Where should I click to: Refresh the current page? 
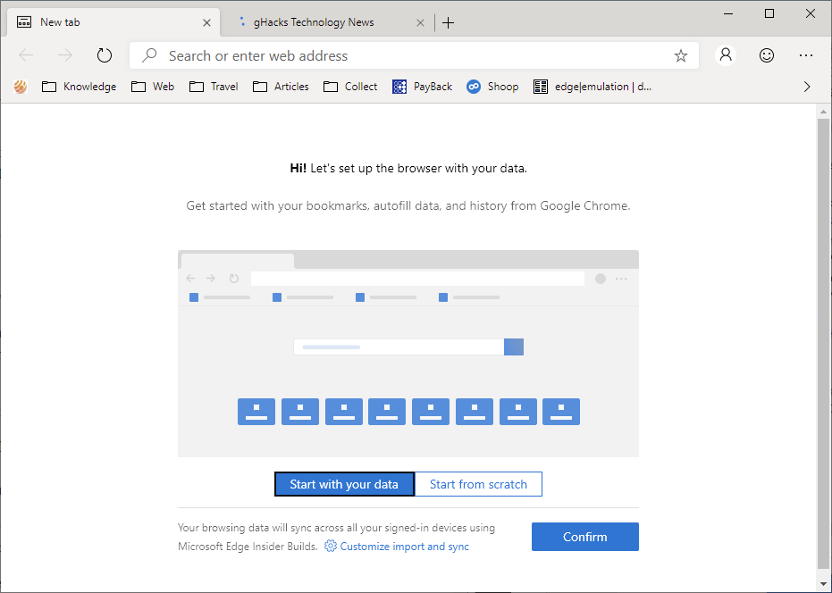coord(104,54)
